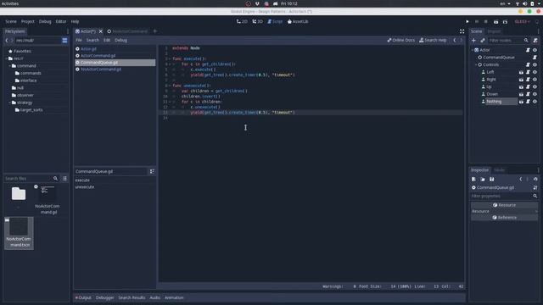Open scene instance icon on Nothing node
The width and height of the screenshot is (543, 305).
point(521,102)
